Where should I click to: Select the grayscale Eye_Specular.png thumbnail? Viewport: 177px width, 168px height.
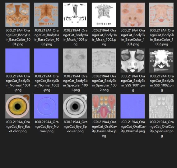point(75,106)
